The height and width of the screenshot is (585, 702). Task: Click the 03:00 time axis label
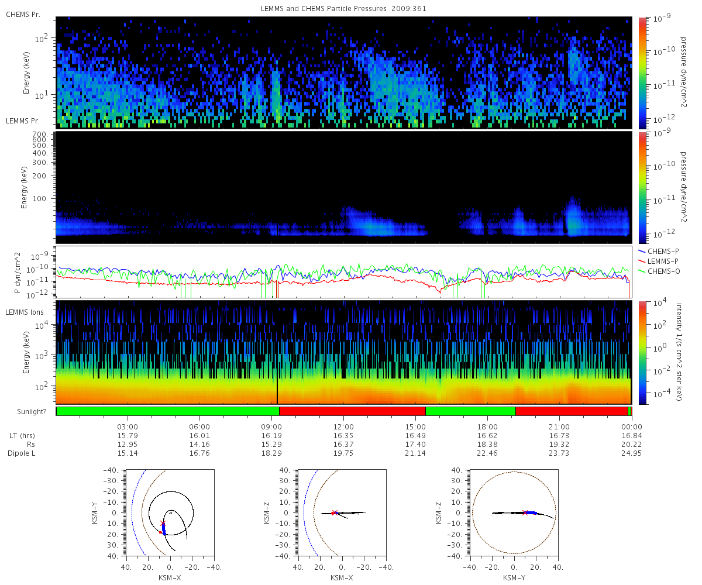(128, 426)
